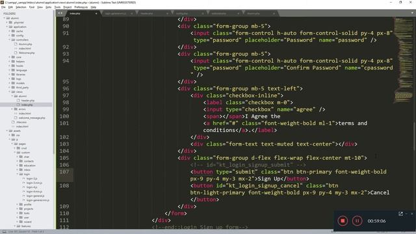416x234 pixels.
Task: Select the wizard folder label
Action: [27, 222]
